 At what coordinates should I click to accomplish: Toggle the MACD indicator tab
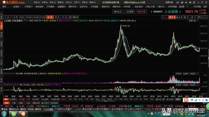(64, 99)
